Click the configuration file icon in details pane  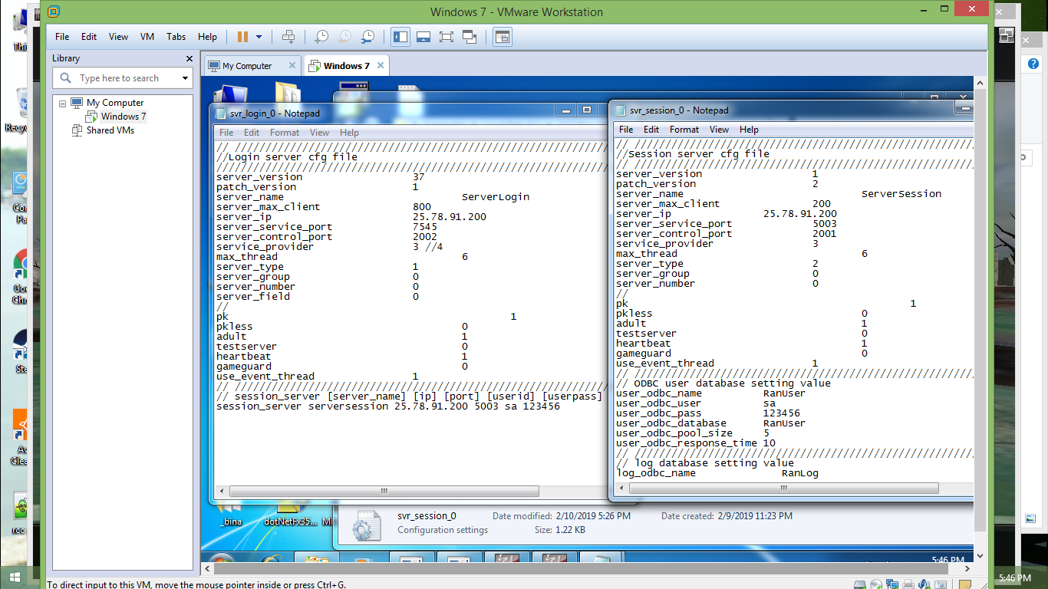click(x=367, y=525)
